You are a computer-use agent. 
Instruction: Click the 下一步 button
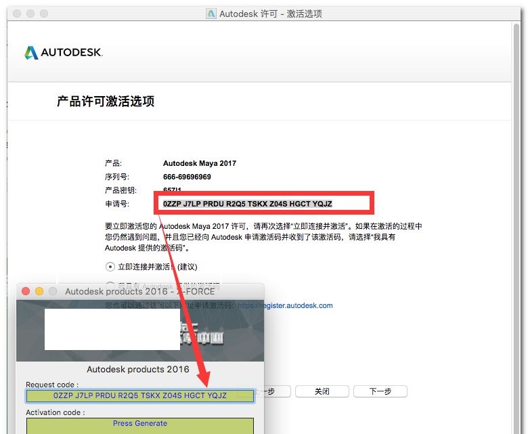[380, 391]
